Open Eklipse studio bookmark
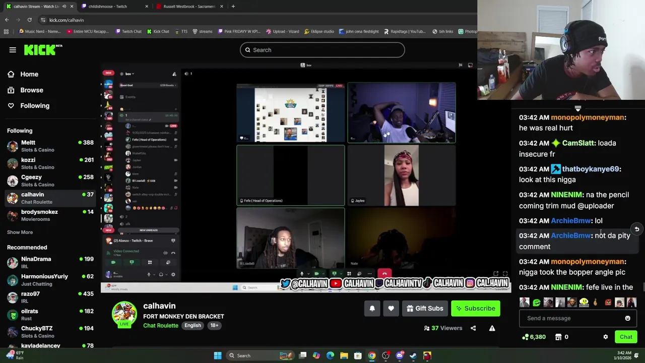The width and height of the screenshot is (645, 363). click(319, 31)
